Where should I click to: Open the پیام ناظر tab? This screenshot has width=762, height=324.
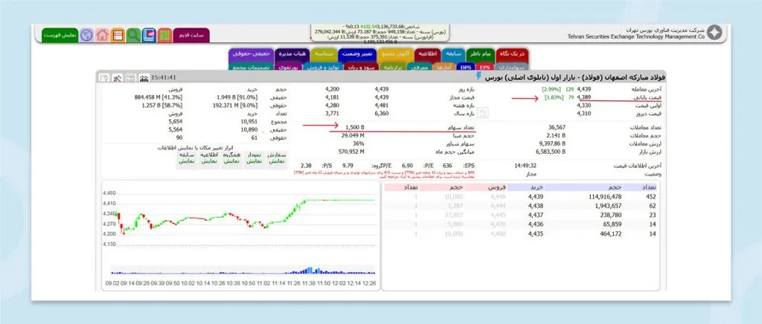point(481,54)
